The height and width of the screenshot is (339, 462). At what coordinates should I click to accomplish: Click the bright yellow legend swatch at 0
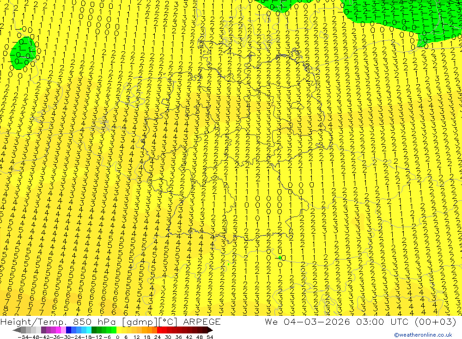tap(119, 330)
